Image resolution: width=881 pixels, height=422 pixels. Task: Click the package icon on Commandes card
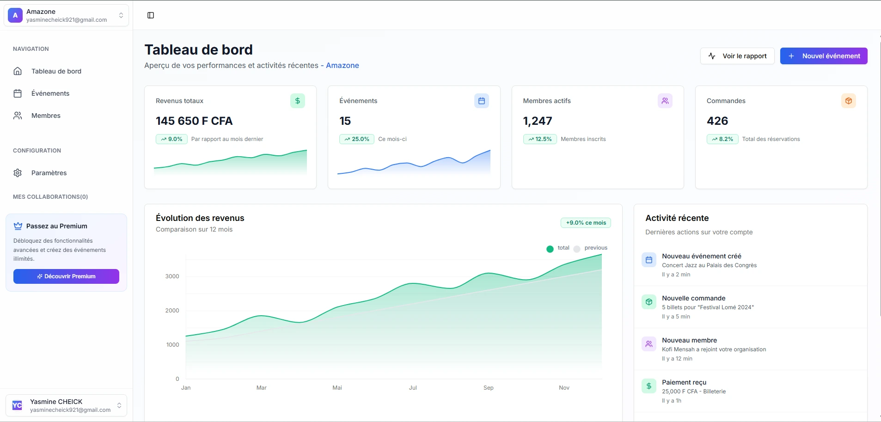click(848, 101)
